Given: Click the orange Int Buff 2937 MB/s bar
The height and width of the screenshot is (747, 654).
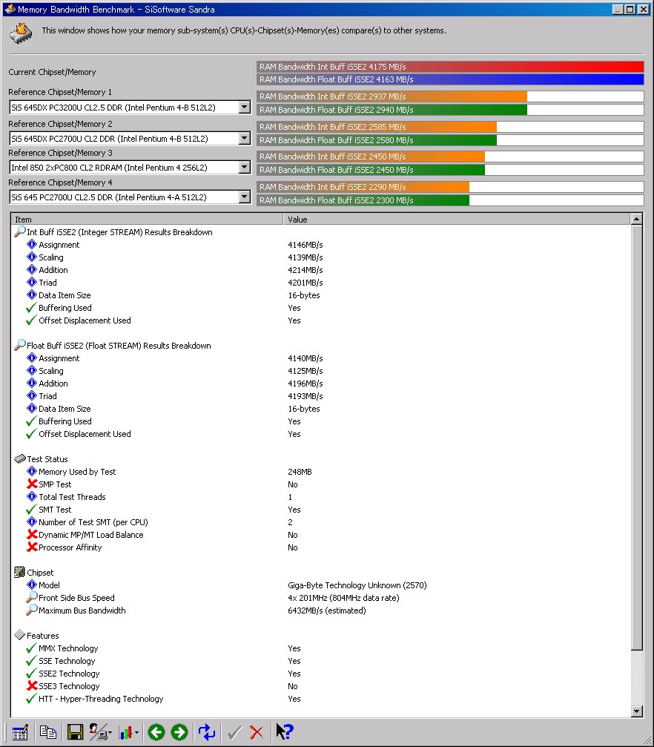Looking at the screenshot, I should pos(392,96).
